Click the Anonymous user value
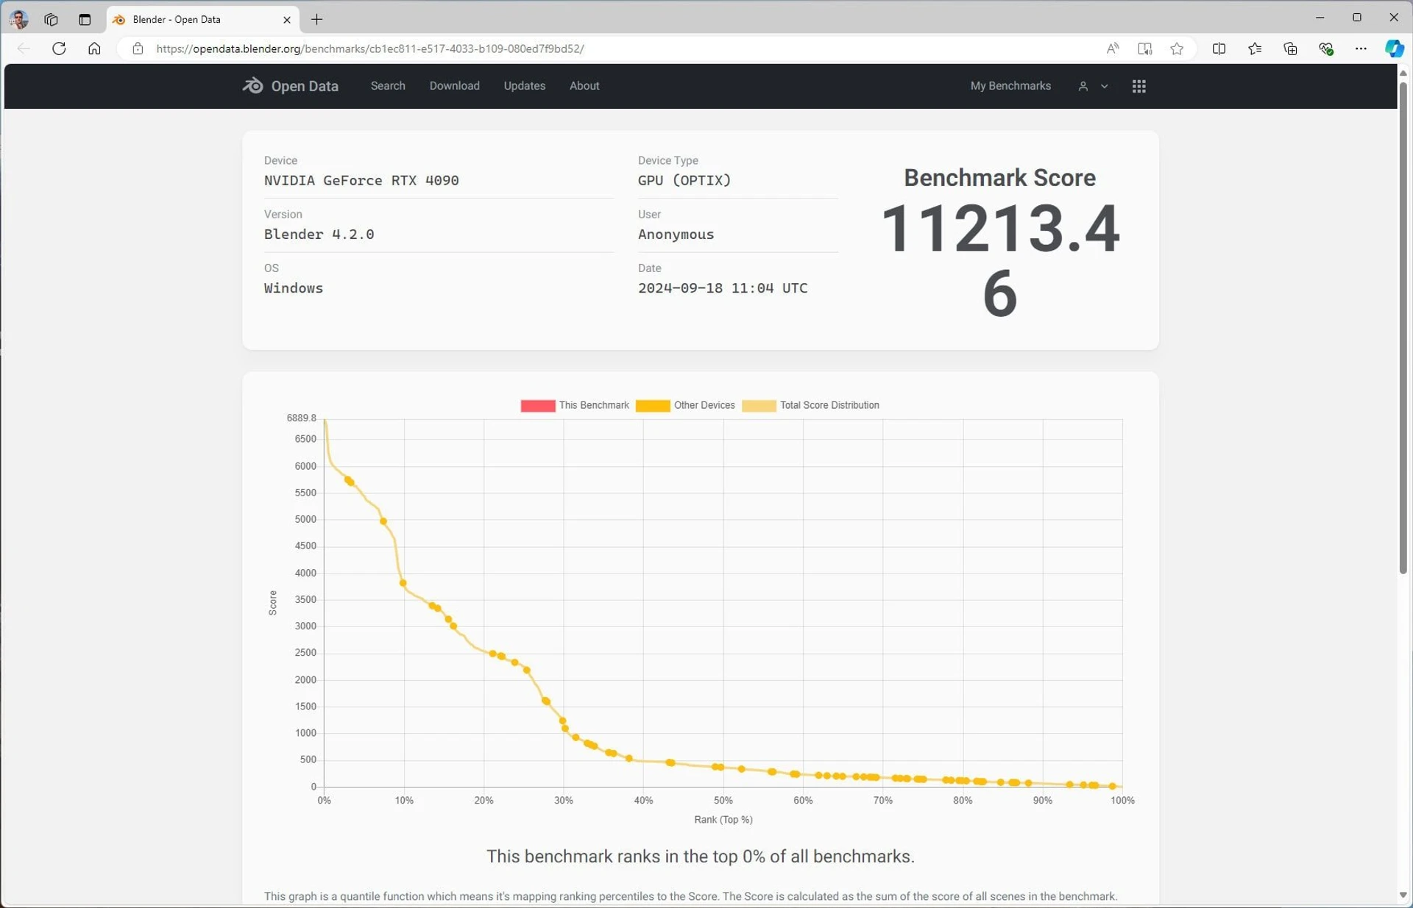The image size is (1413, 908). coord(676,234)
